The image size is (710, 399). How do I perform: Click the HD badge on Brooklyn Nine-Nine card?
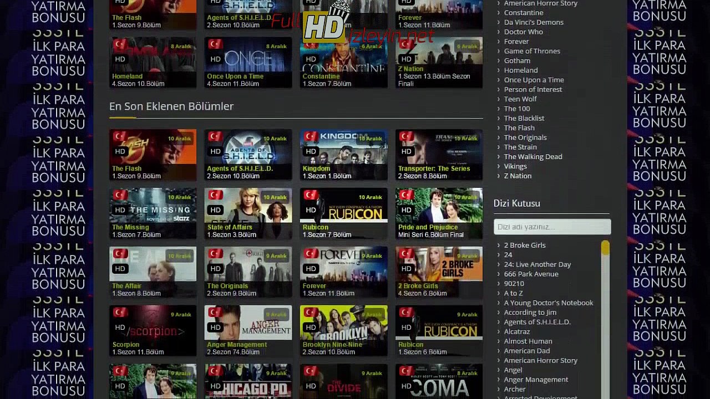click(x=311, y=328)
